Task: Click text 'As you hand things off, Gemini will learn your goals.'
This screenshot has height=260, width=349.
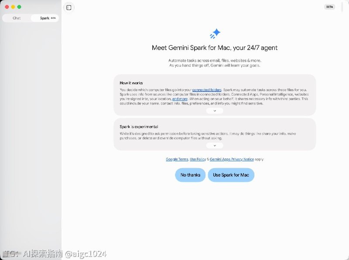Action: tap(215, 66)
